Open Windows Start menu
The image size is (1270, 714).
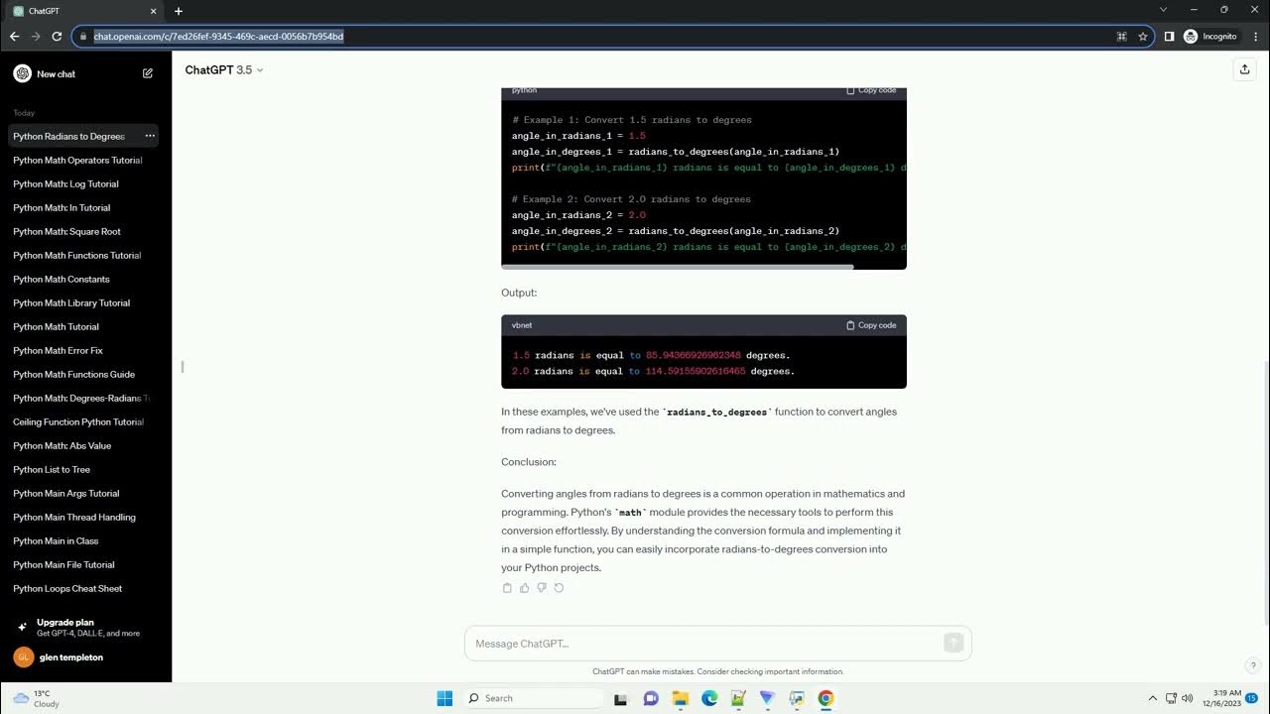[x=444, y=698]
